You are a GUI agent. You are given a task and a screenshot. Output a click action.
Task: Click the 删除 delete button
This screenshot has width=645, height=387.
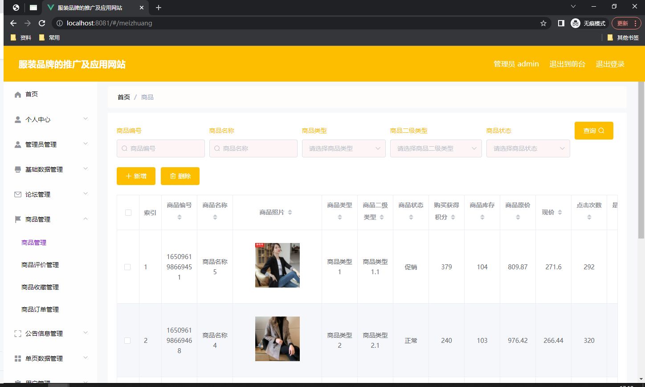click(180, 176)
